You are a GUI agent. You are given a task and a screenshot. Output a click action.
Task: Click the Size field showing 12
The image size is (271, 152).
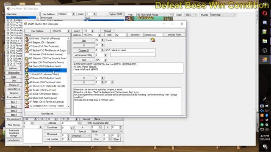[121, 35]
